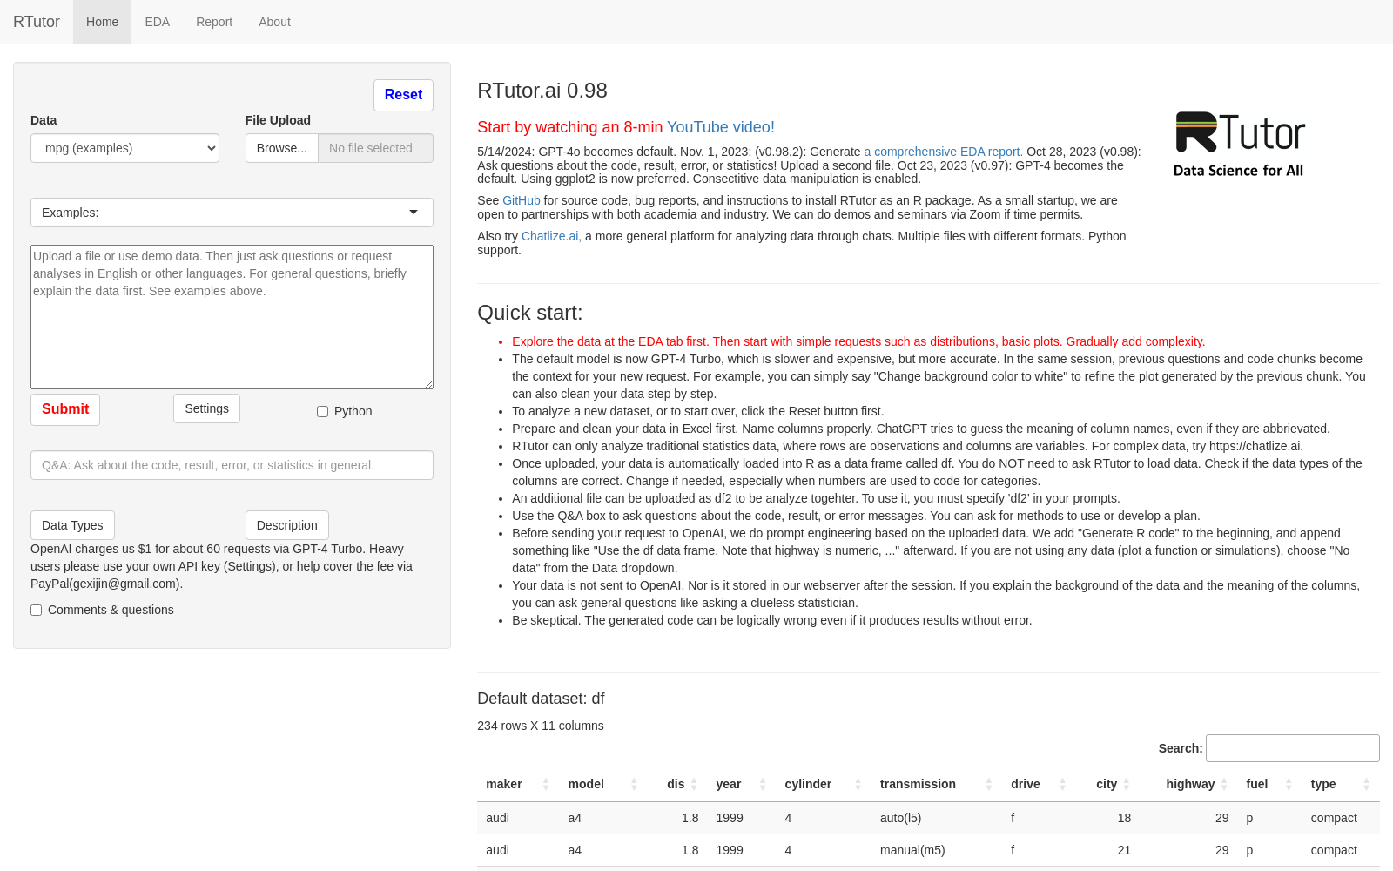Click the city value 18 cell
1393x871 pixels.
click(x=1107, y=818)
